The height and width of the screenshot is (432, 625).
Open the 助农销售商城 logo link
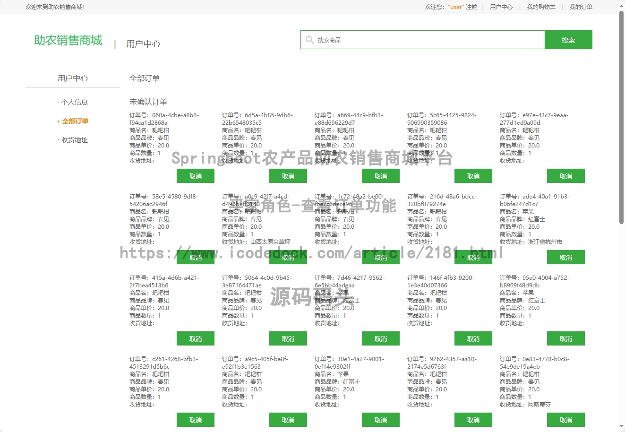coord(68,40)
